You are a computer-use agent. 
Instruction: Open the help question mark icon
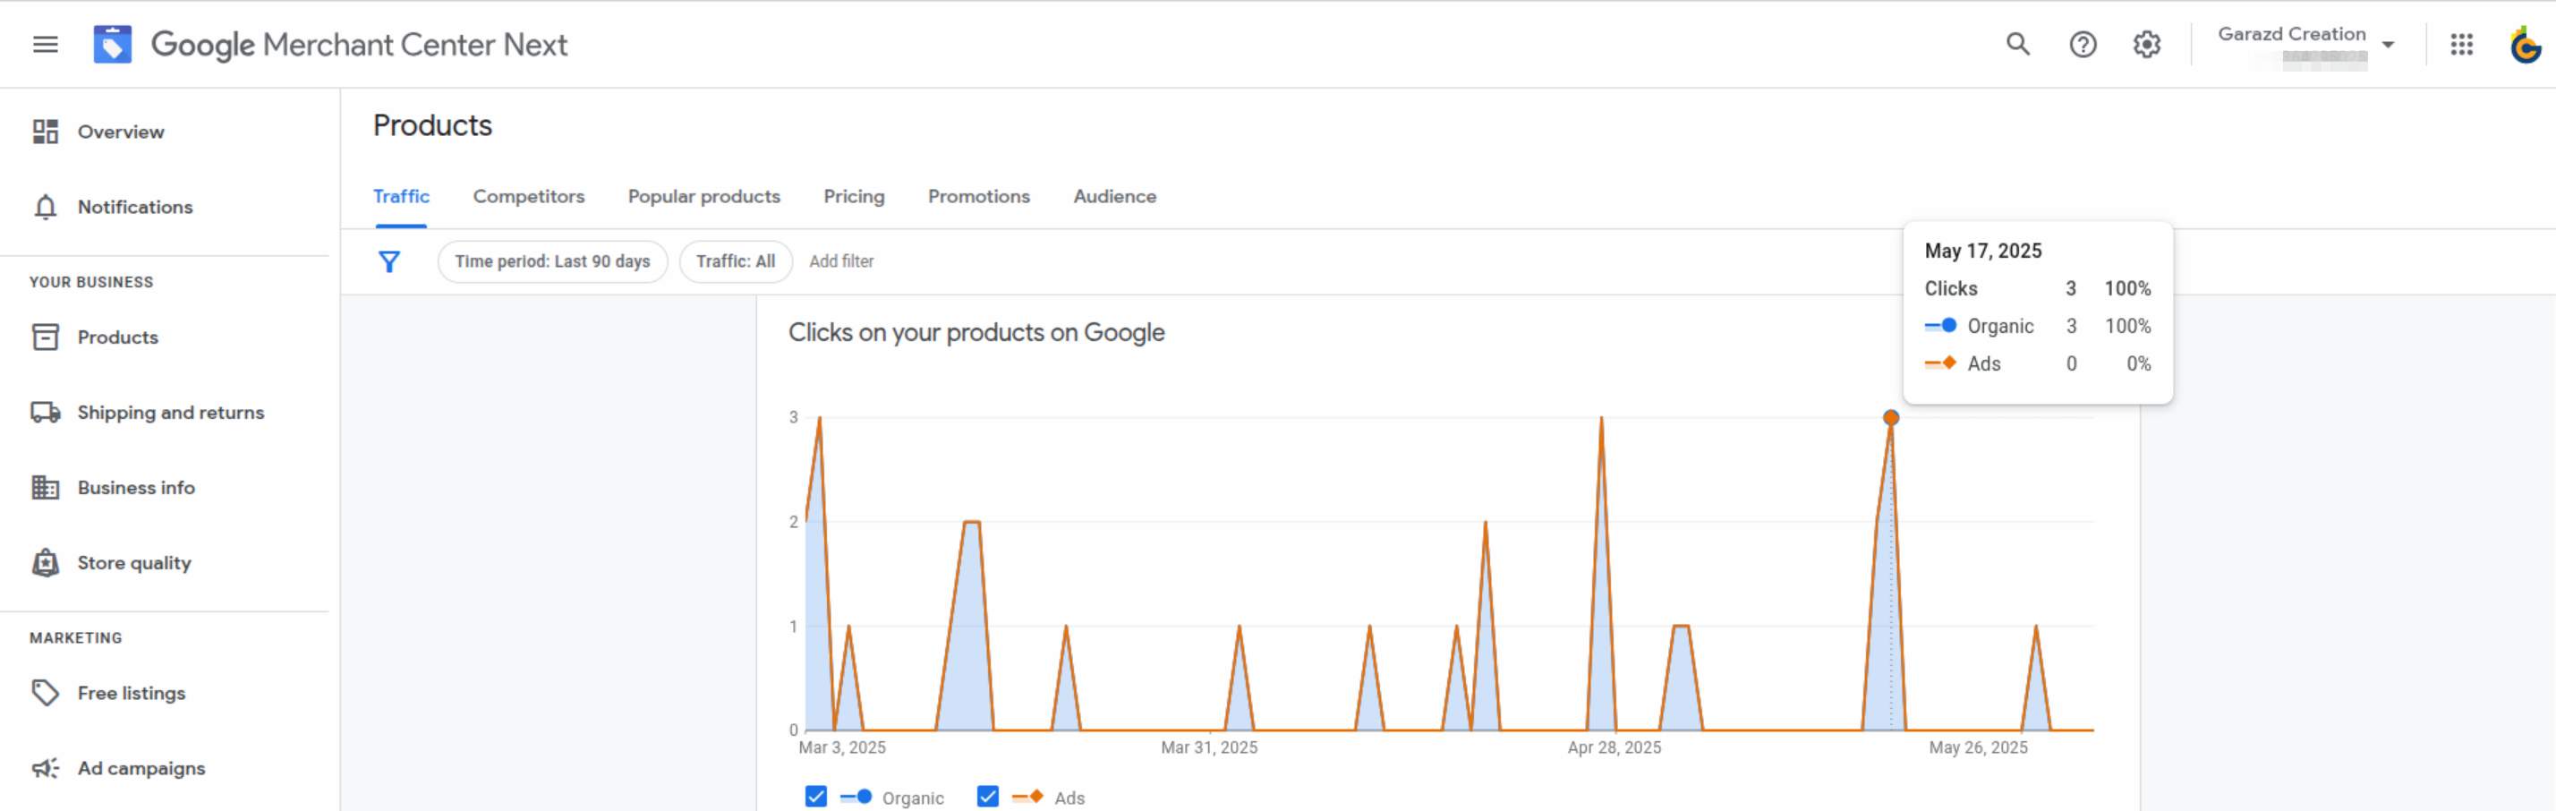point(2082,44)
